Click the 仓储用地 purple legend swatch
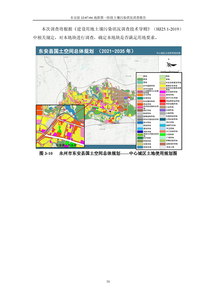The image size is (216, 305). coord(163,110)
